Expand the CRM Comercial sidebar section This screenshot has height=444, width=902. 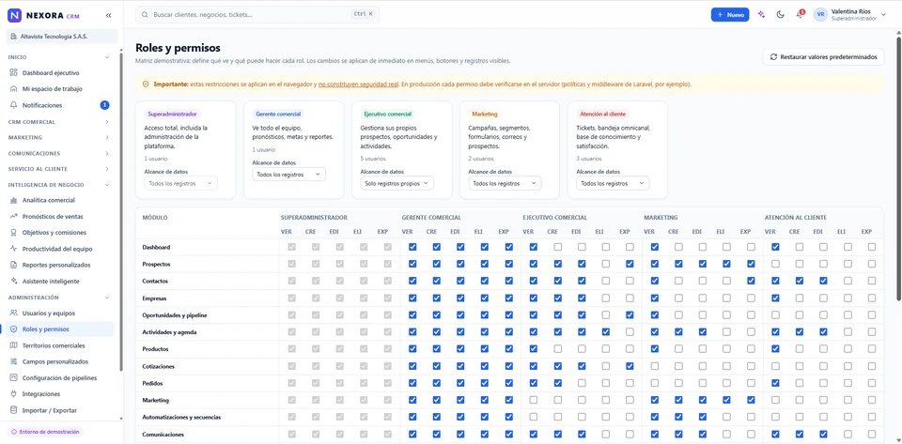coord(58,122)
